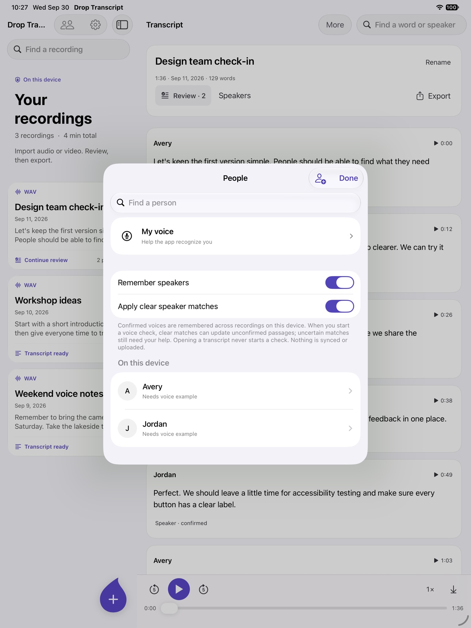The width and height of the screenshot is (471, 628).
Task: Play passage from 0:26
Action: click(x=443, y=315)
